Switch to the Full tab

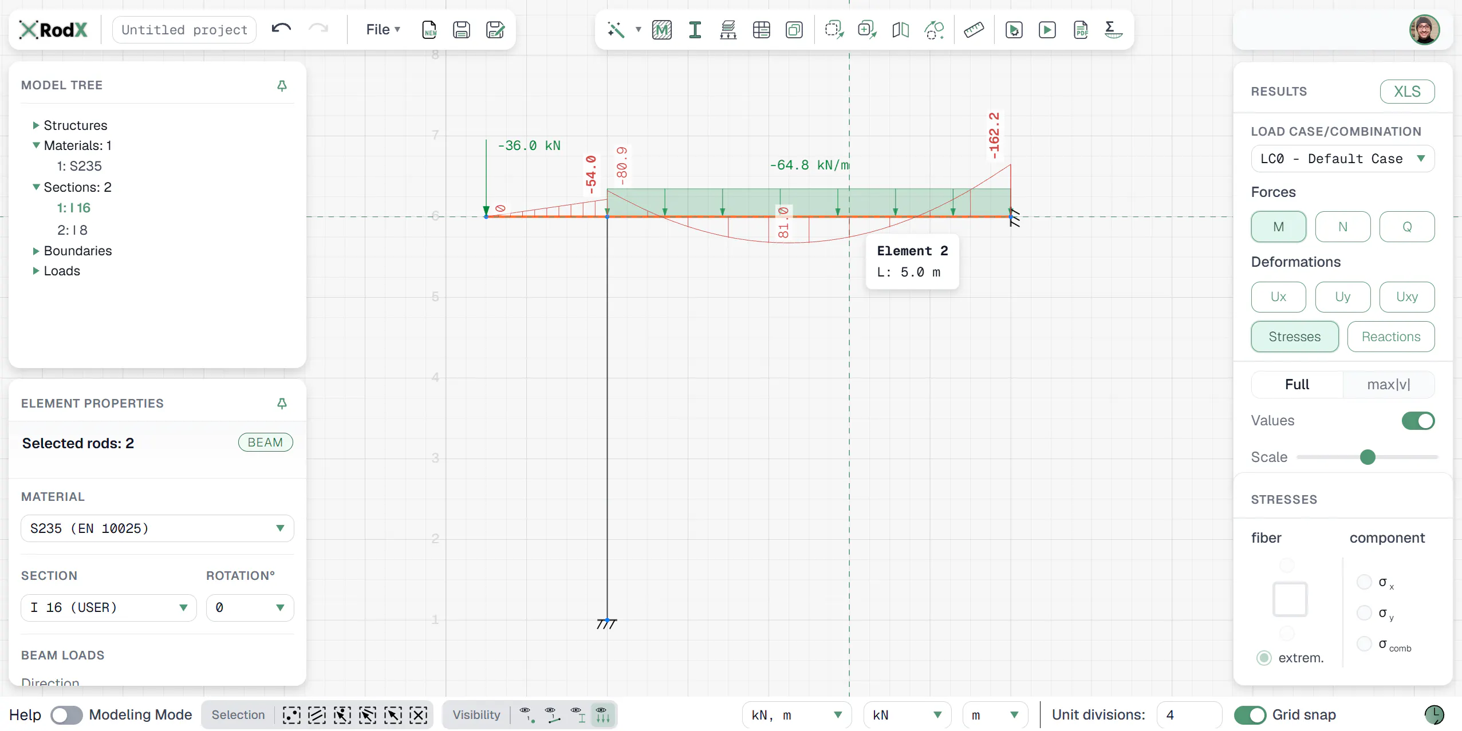pos(1297,384)
